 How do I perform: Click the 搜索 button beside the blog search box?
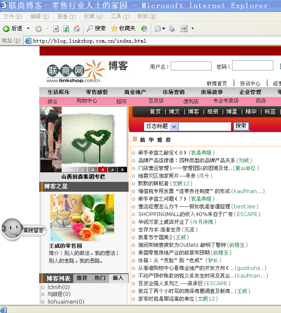point(241,126)
